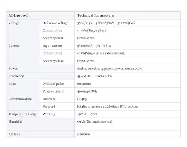Viewport: 187px width, 147px height.
Task: Select the Reference voltage label
Action: pyautogui.click(x=55, y=23)
